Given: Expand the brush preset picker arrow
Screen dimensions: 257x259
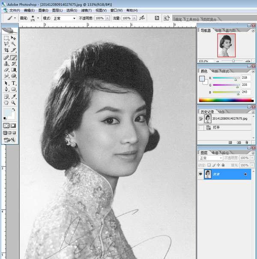Looking at the screenshot, I should [x=38, y=18].
